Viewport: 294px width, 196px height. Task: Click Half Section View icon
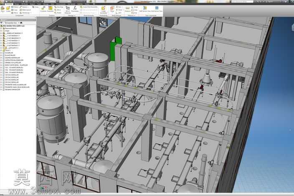pyautogui.click(x=145, y=8)
